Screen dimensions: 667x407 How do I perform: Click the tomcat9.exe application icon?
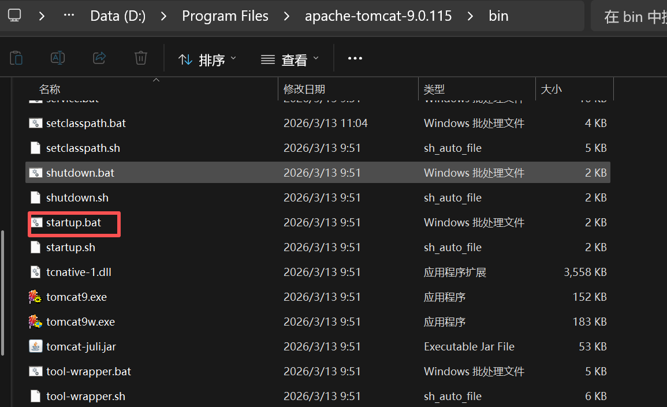[35, 297]
